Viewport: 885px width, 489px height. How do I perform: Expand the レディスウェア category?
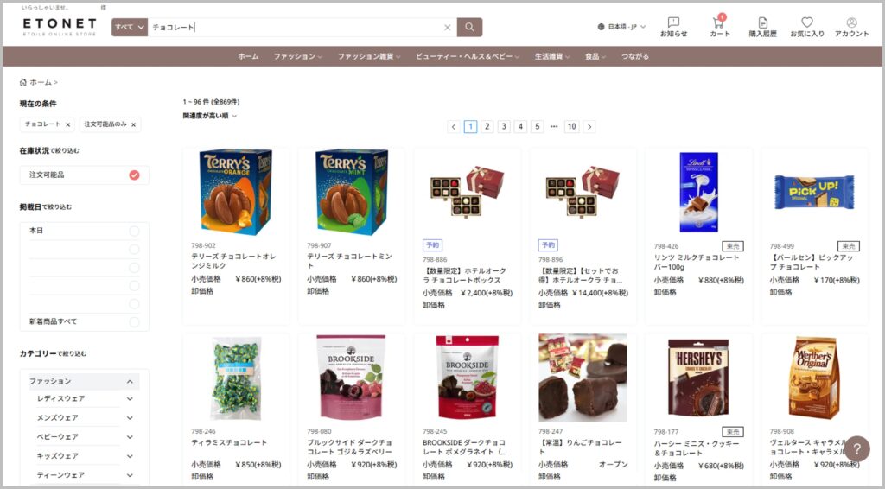pyautogui.click(x=130, y=399)
